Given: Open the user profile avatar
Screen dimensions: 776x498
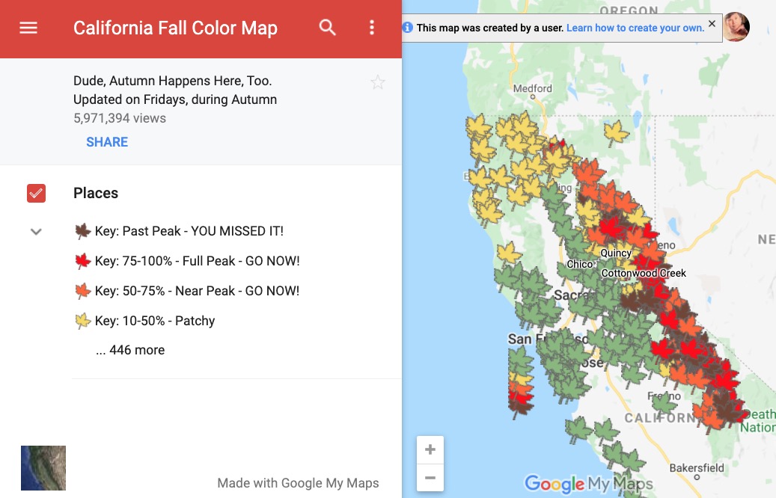Looking at the screenshot, I should (736, 27).
